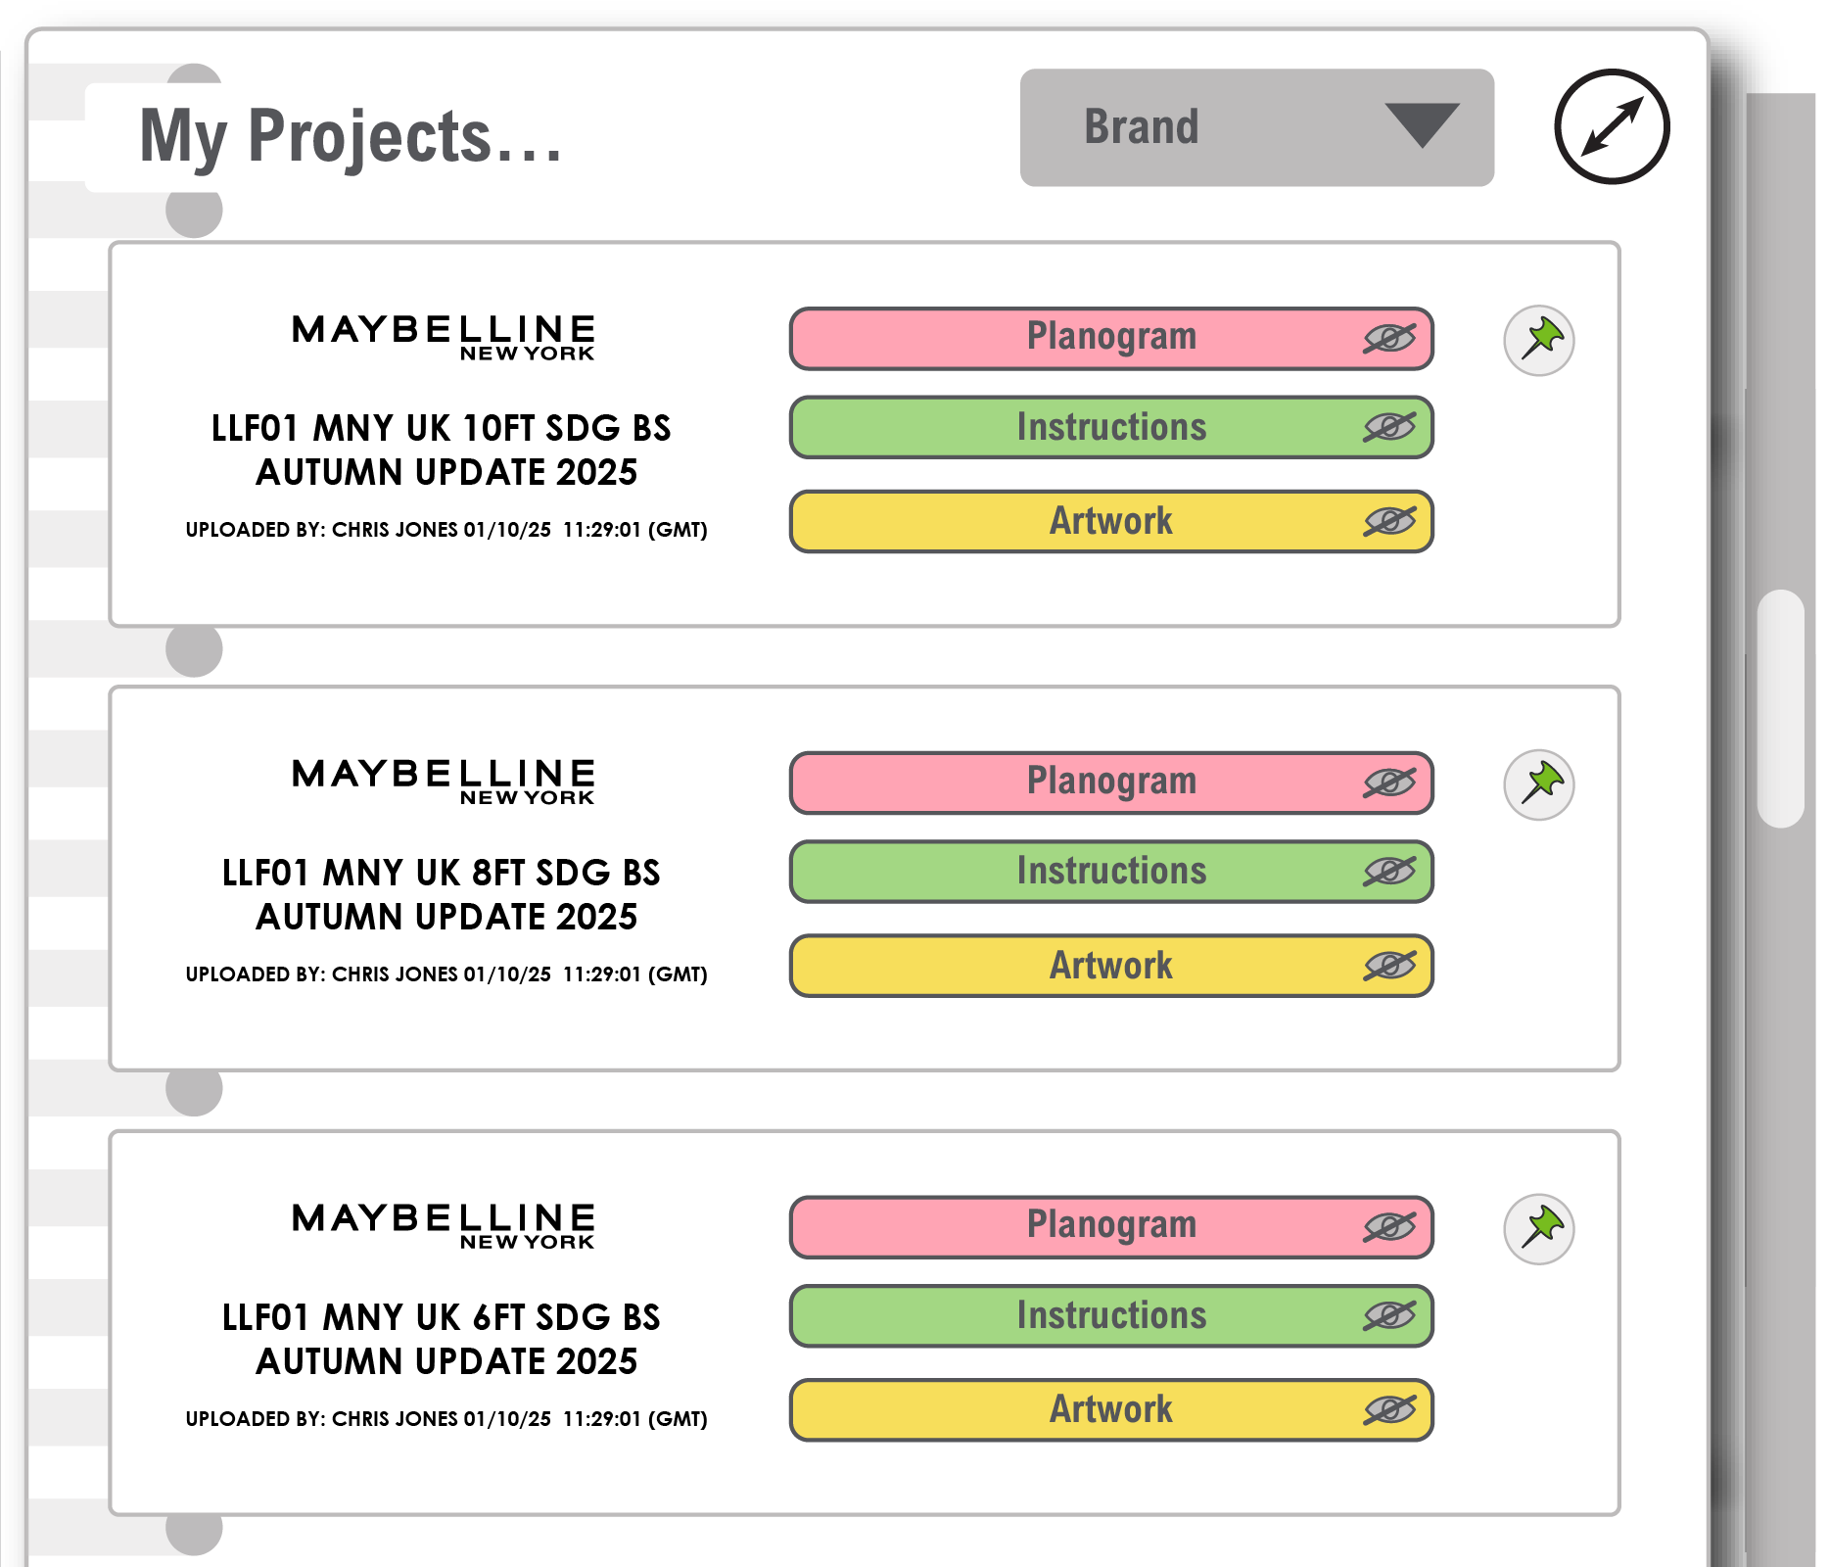Click the My Projects heading

pyautogui.click(x=351, y=136)
